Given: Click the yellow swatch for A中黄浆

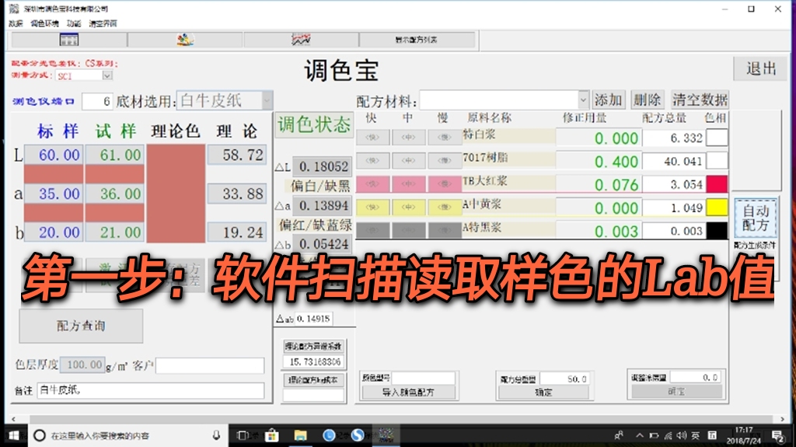Looking at the screenshot, I should (716, 208).
